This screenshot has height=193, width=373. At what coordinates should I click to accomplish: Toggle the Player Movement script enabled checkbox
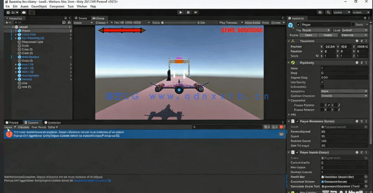298,121
